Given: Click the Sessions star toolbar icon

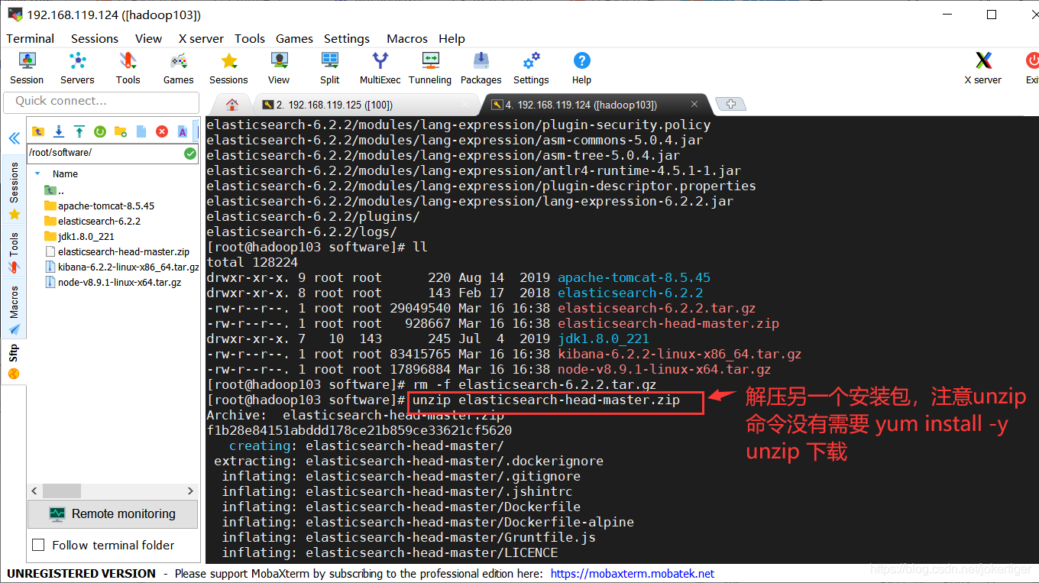Looking at the screenshot, I should pyautogui.click(x=228, y=68).
